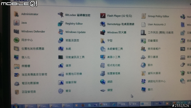
Task: Open Flash Player (32 位元) settings
Action: (116, 16)
